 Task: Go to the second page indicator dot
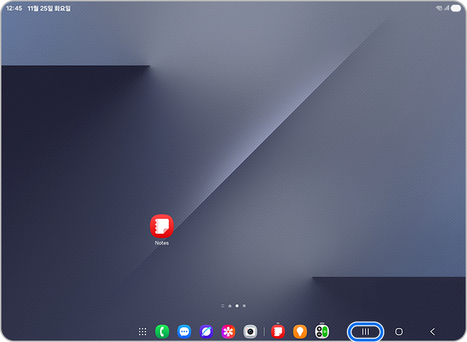pyautogui.click(x=229, y=305)
